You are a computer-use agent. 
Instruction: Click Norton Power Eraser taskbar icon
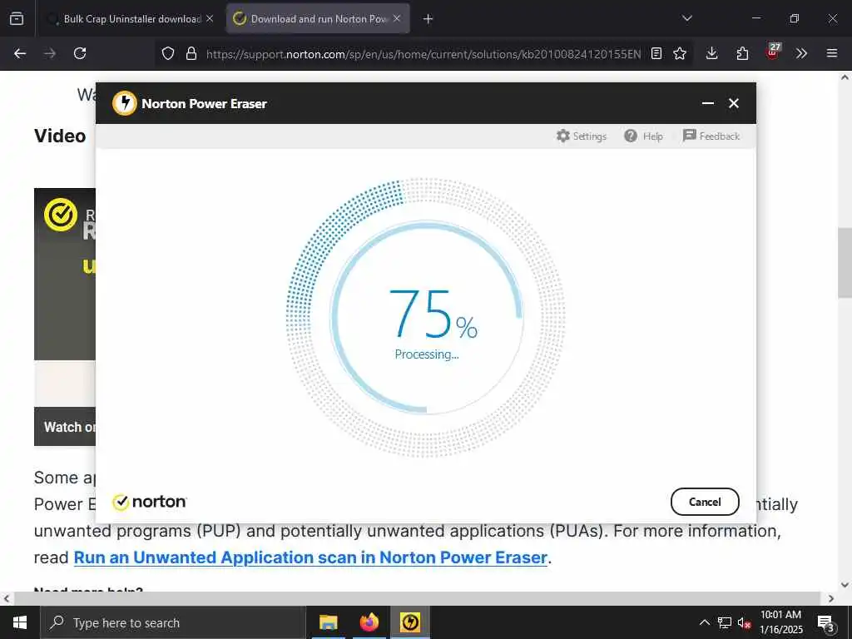pyautogui.click(x=410, y=622)
